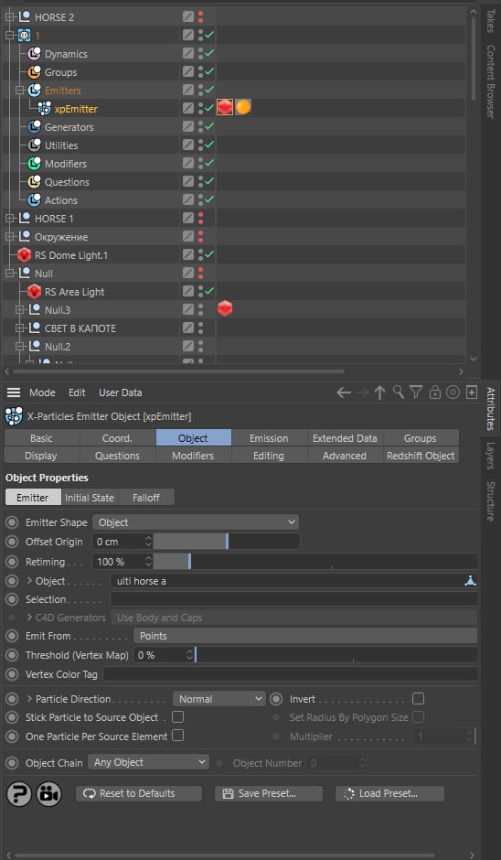
Task: Adjust the Threshold (Vertex Map) slider
Action: click(336, 655)
